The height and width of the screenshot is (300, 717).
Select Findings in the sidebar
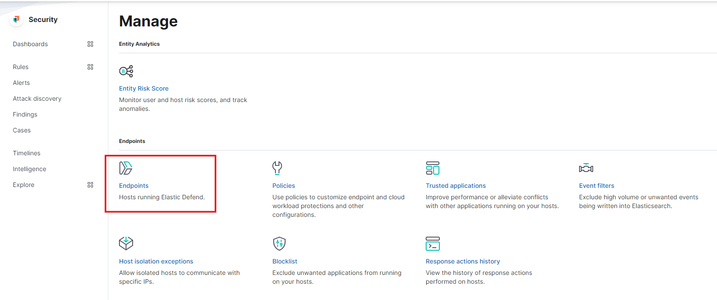(25, 114)
